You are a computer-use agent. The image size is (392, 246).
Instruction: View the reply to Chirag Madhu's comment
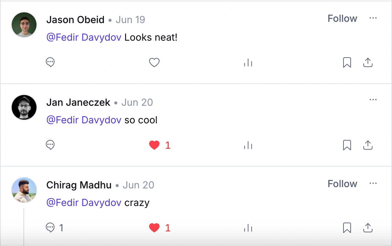(x=54, y=228)
